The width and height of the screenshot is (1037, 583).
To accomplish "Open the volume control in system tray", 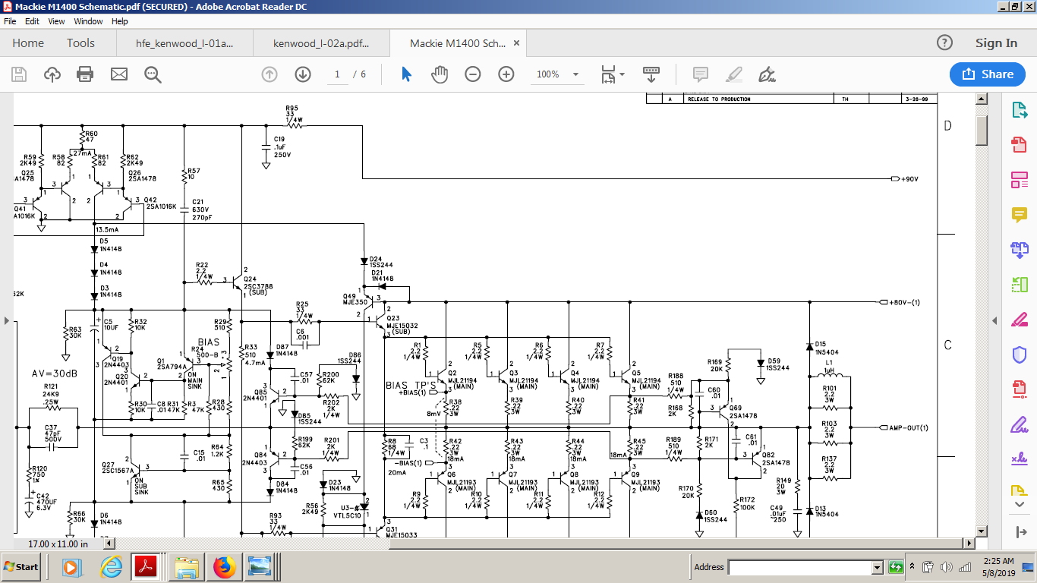I will click(x=946, y=567).
